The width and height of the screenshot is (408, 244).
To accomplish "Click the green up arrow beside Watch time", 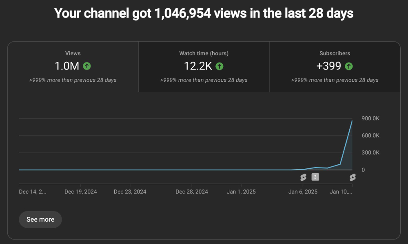I will click(220, 66).
